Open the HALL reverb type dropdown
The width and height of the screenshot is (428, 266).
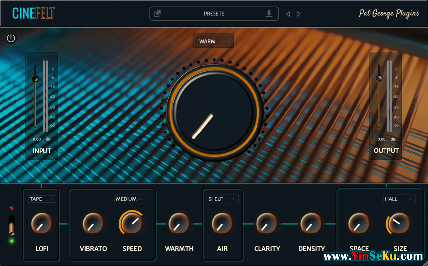(399, 199)
